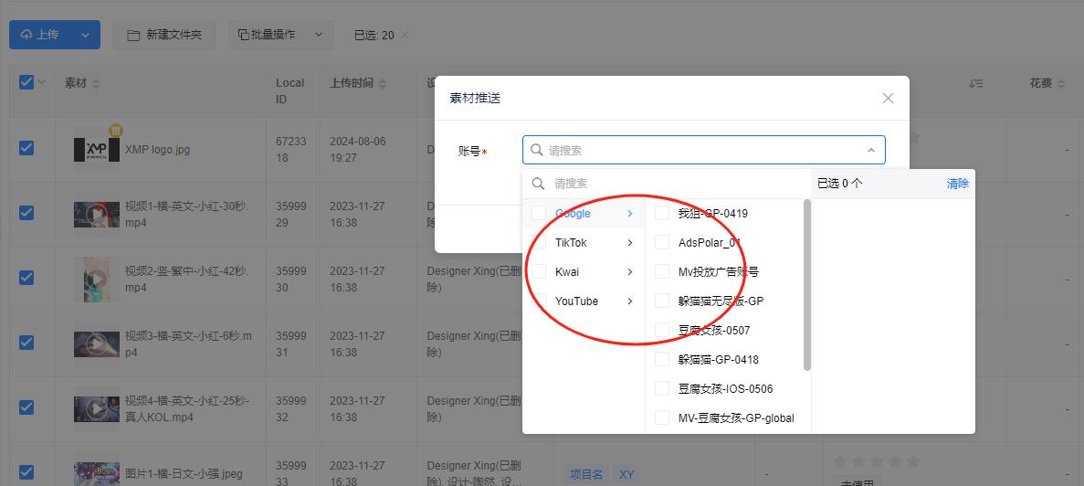The height and width of the screenshot is (486, 1084).
Task: Check the AdsPolar_01 account checkbox
Action: (661, 243)
